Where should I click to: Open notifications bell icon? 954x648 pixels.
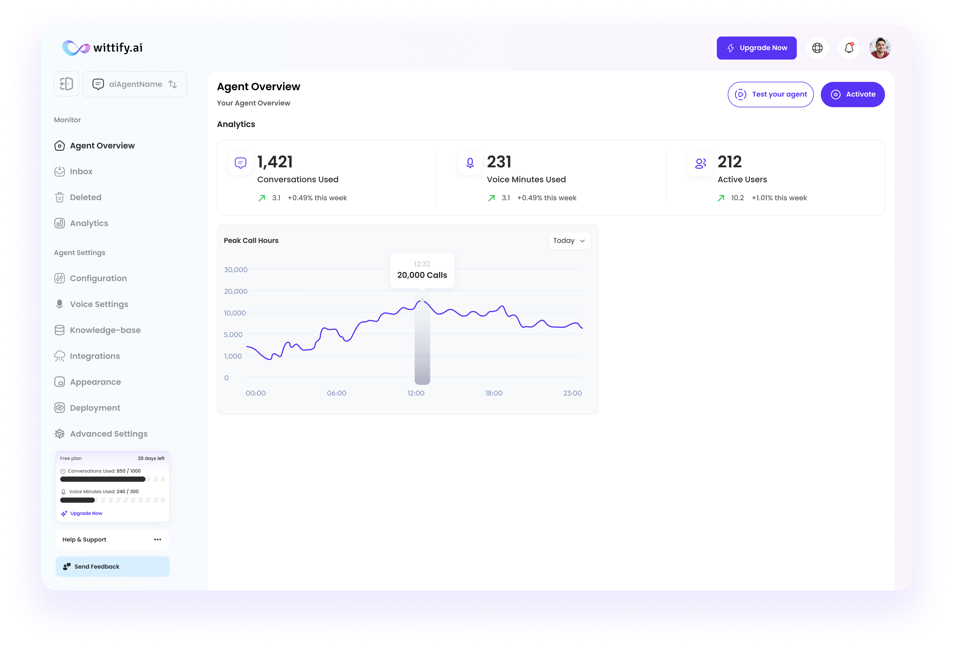click(x=849, y=48)
